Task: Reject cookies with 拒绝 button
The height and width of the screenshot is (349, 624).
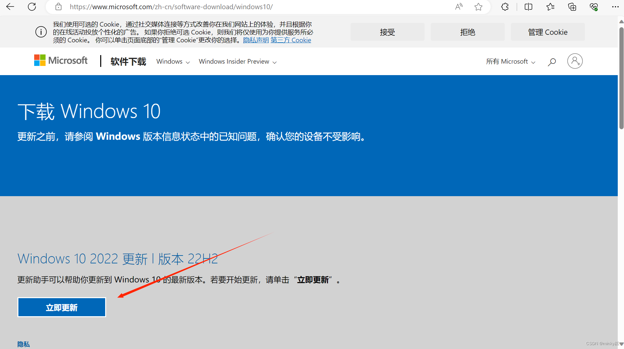Action: click(468, 32)
